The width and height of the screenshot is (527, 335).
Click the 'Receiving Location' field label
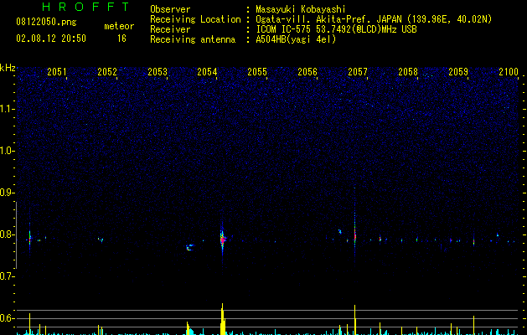[195, 19]
